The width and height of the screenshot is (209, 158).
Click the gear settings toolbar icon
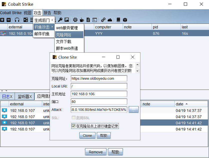(x=75, y=20)
